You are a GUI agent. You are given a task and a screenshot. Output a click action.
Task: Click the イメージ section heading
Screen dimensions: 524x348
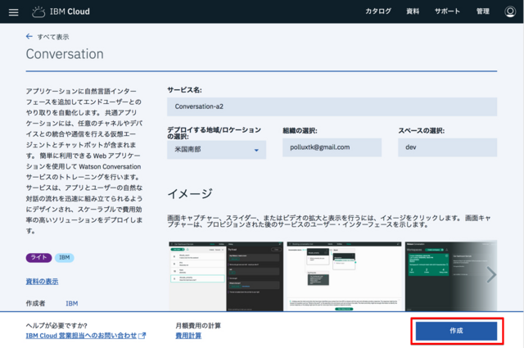click(190, 193)
